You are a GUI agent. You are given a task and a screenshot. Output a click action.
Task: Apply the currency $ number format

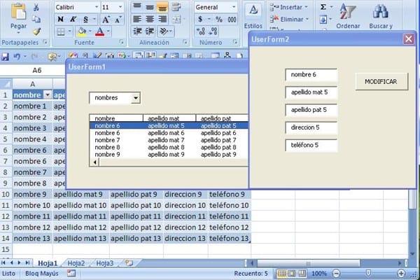pos(200,20)
